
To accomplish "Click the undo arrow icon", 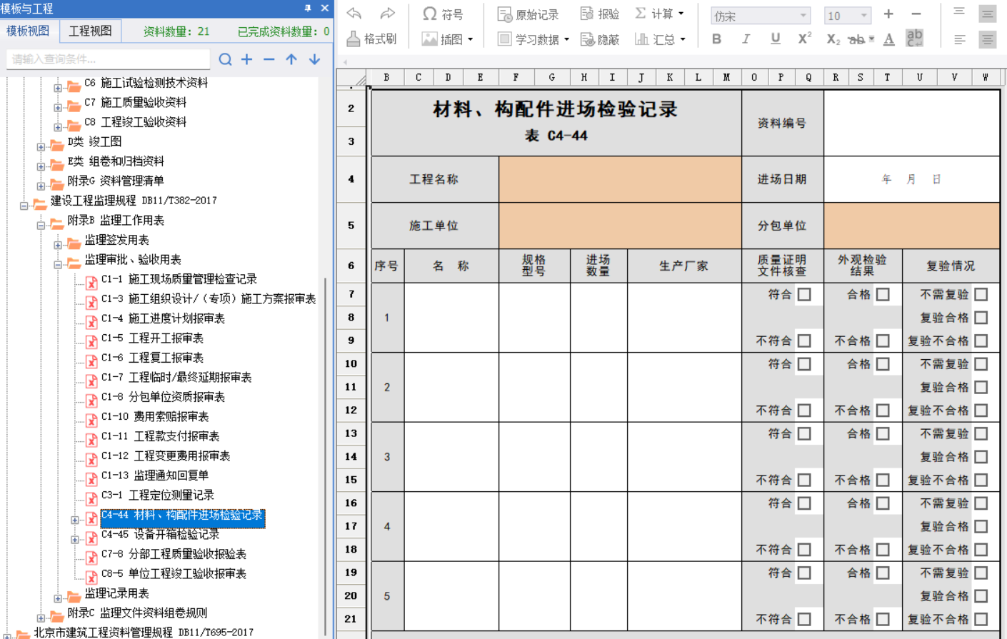I will [354, 14].
